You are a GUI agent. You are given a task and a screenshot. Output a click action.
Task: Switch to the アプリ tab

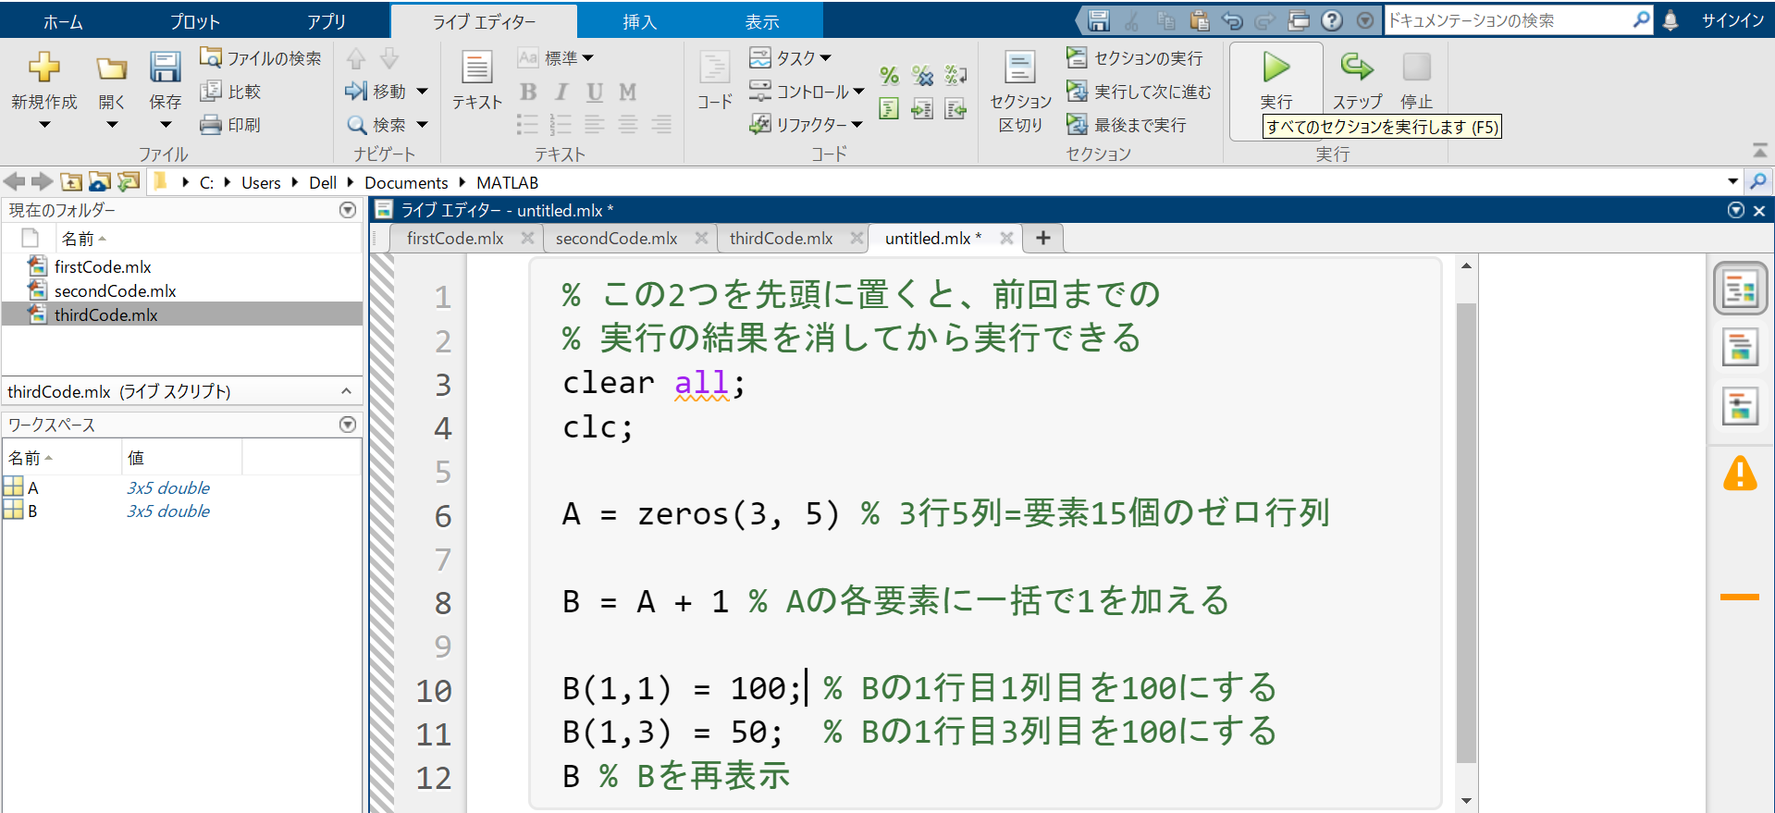[327, 21]
